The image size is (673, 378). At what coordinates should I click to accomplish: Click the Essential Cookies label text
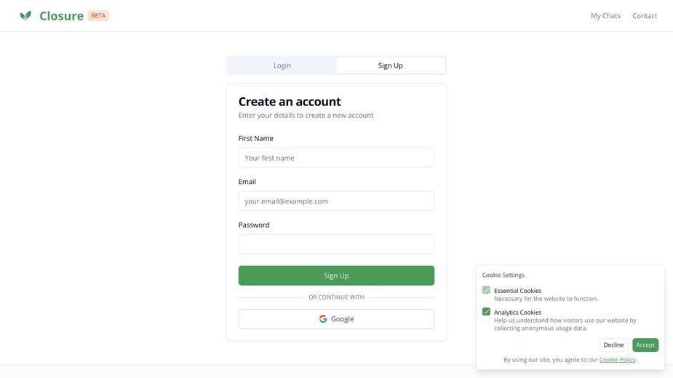(517, 291)
